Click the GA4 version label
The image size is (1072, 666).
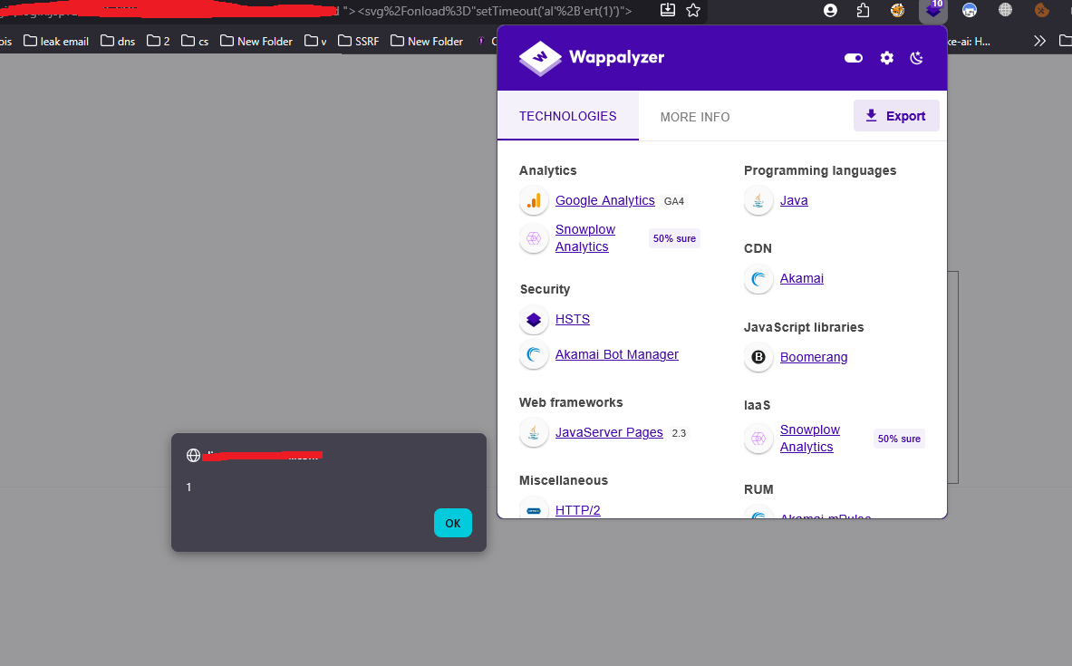pyautogui.click(x=674, y=201)
